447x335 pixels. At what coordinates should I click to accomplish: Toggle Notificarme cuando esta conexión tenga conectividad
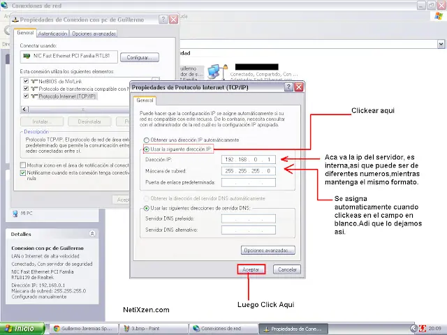click(23, 173)
